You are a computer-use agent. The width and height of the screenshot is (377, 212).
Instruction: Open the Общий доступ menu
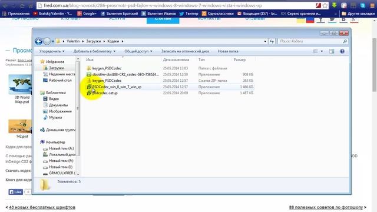point(138,51)
